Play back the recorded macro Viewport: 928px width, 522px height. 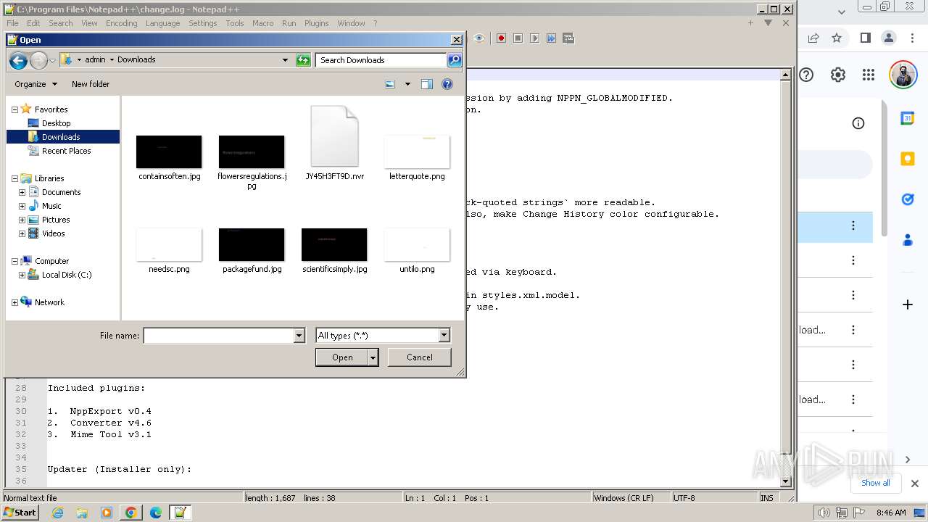pyautogui.click(x=534, y=38)
